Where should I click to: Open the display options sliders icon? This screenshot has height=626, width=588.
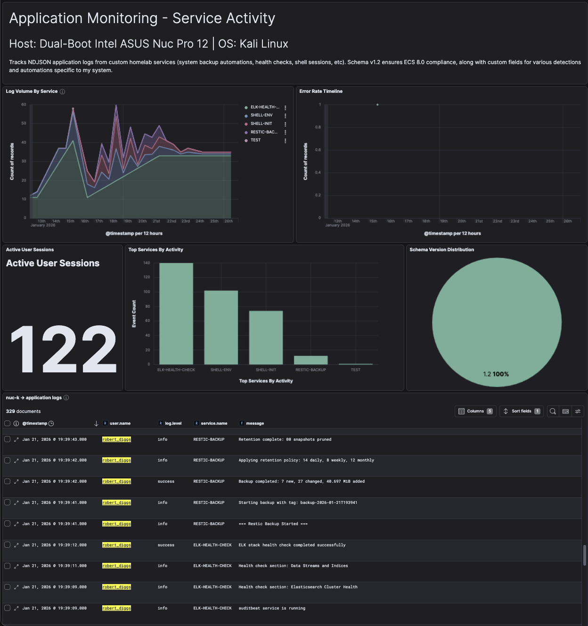tap(577, 411)
